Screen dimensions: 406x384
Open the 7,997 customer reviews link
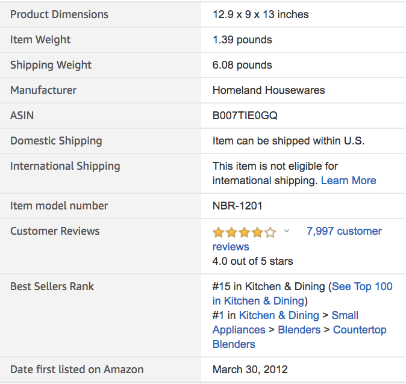pos(344,231)
